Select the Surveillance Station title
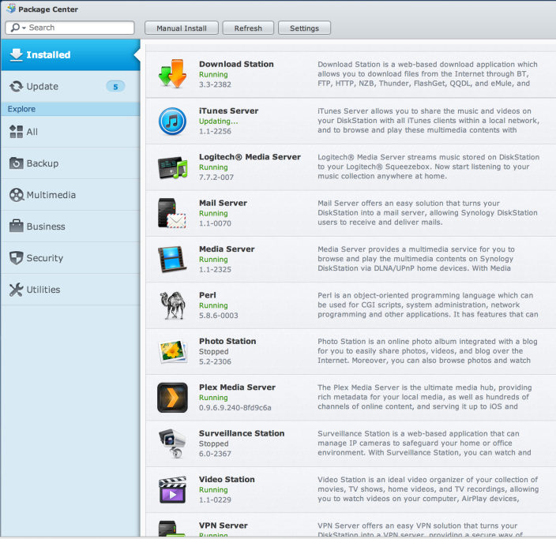Screen dimensions: 556x539 (x=242, y=433)
